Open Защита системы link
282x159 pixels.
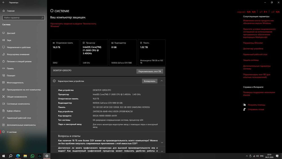point(251,60)
